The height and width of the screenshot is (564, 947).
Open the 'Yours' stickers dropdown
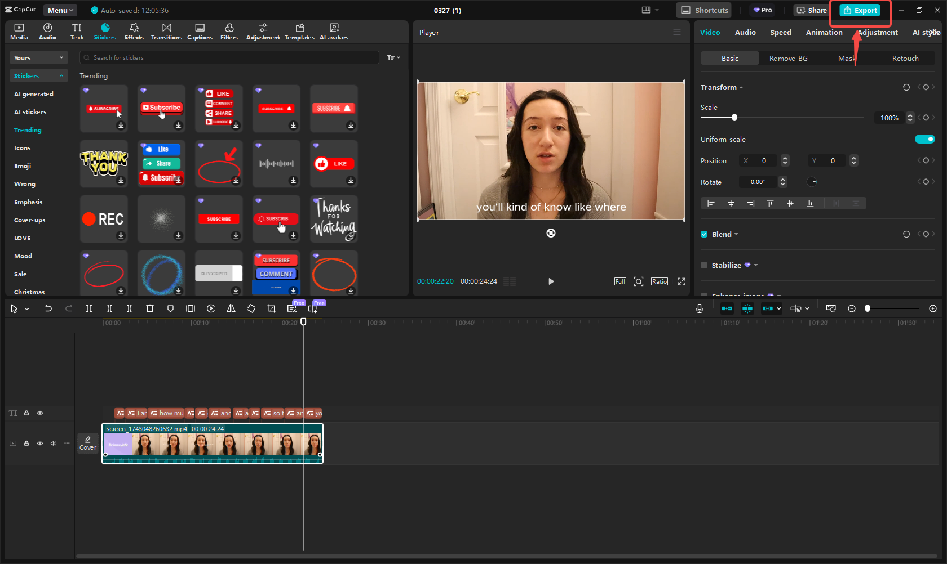click(38, 57)
